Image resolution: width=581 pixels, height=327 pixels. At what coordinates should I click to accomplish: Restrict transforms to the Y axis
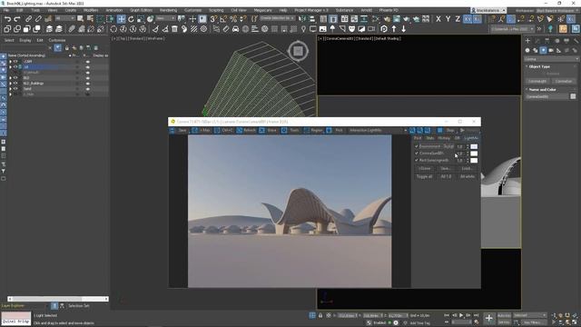[448, 19]
